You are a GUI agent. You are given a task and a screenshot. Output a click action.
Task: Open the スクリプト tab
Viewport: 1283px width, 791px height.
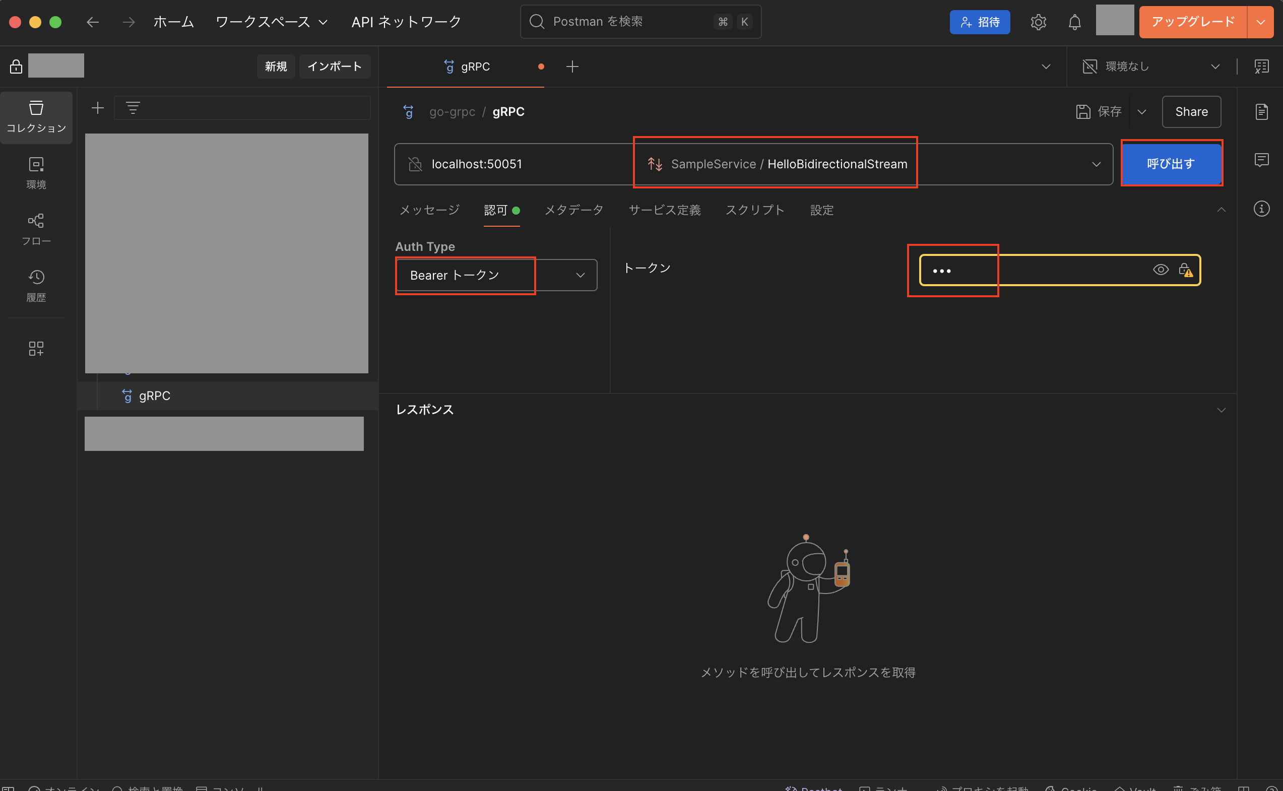[x=754, y=210]
